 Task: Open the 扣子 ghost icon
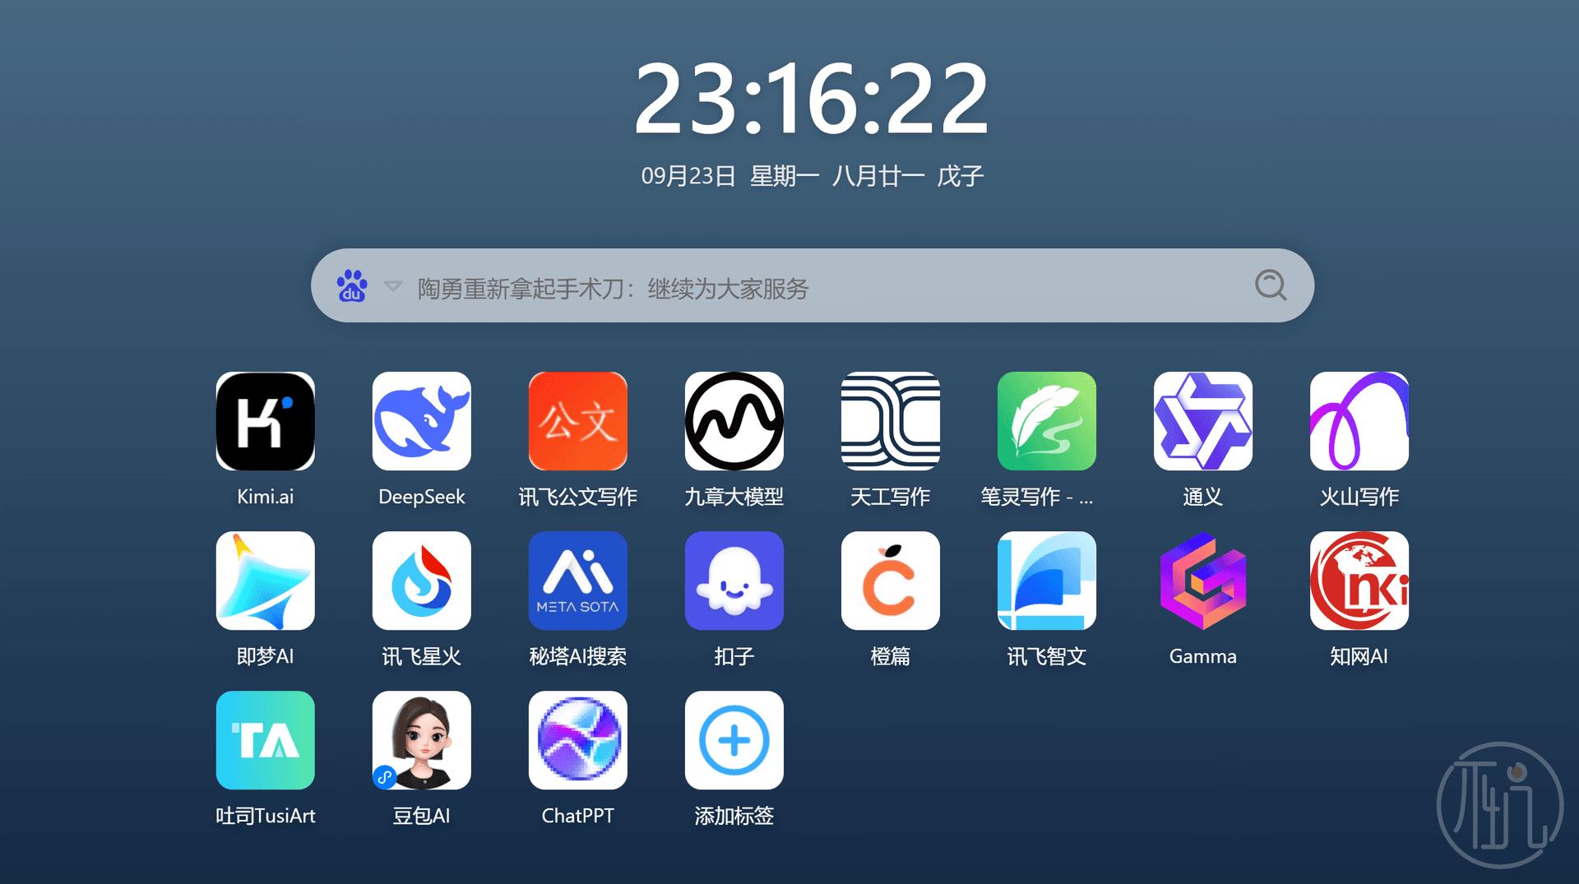734,581
